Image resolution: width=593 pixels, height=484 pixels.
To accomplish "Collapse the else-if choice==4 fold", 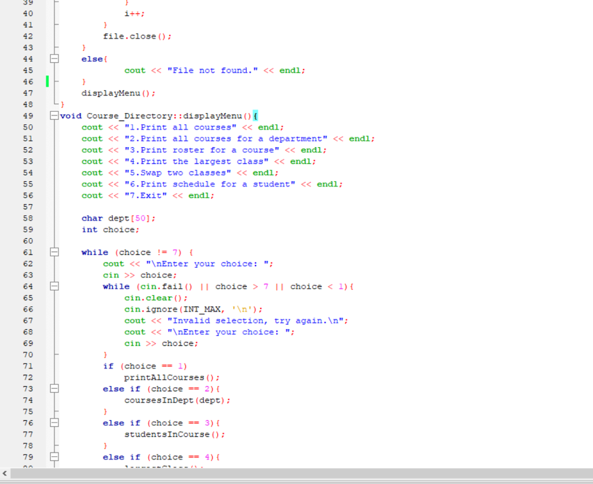I will tap(54, 457).
